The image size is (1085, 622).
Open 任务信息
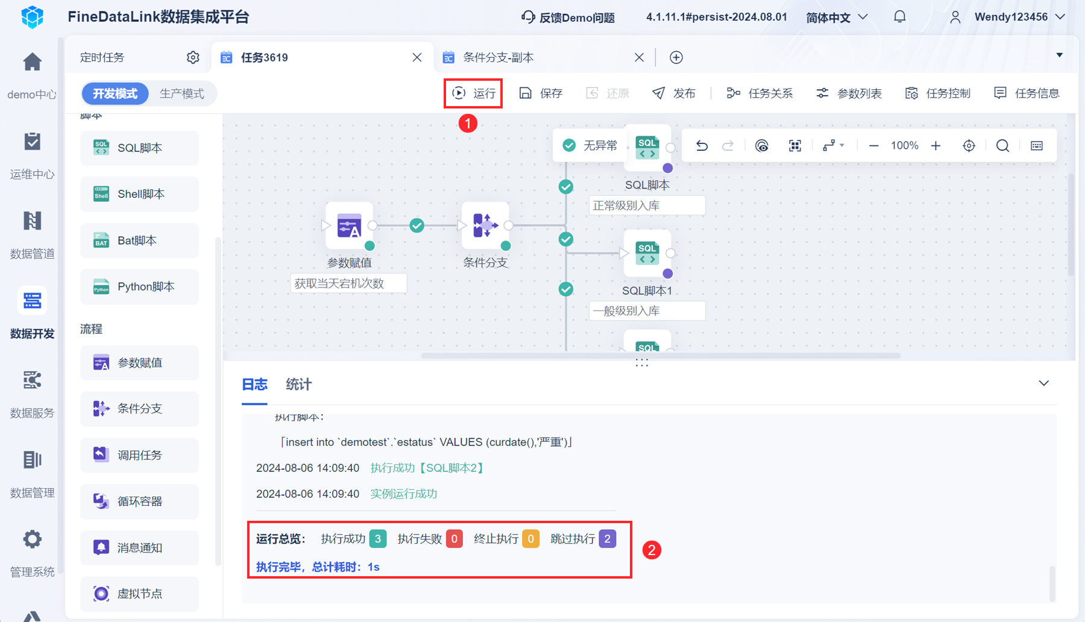click(1027, 93)
